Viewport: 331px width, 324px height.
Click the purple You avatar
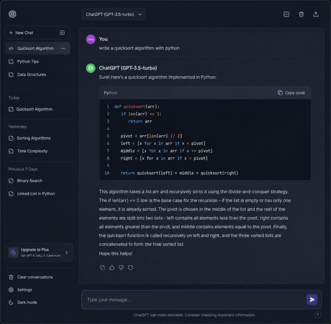click(x=91, y=39)
